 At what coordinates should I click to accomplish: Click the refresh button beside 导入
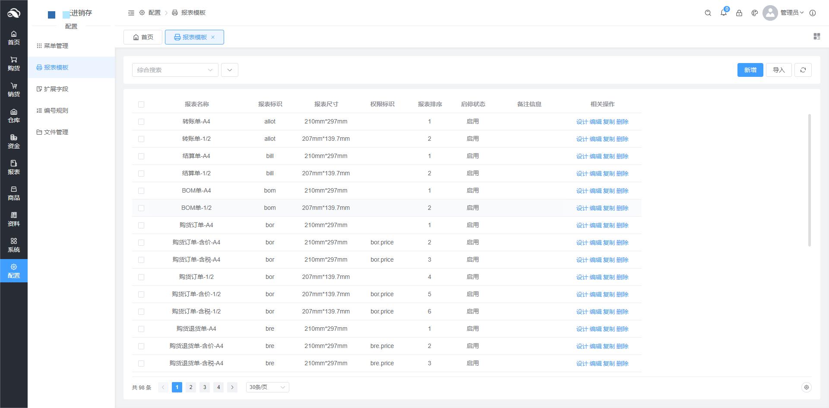803,70
